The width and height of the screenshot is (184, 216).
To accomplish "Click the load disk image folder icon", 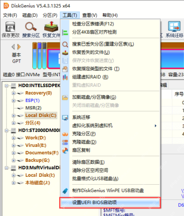I will [65, 97].
